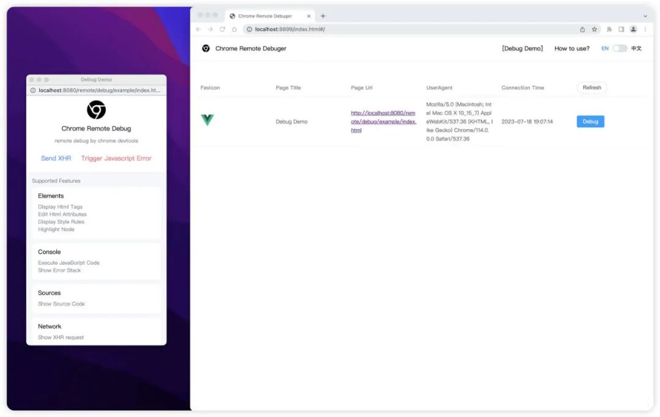Click Show Source Code text

tap(62, 304)
